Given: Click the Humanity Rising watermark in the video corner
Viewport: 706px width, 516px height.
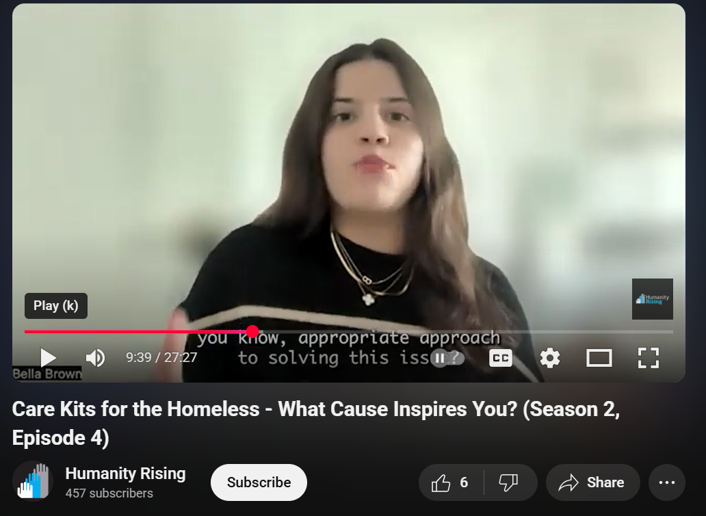Looking at the screenshot, I should click(653, 299).
